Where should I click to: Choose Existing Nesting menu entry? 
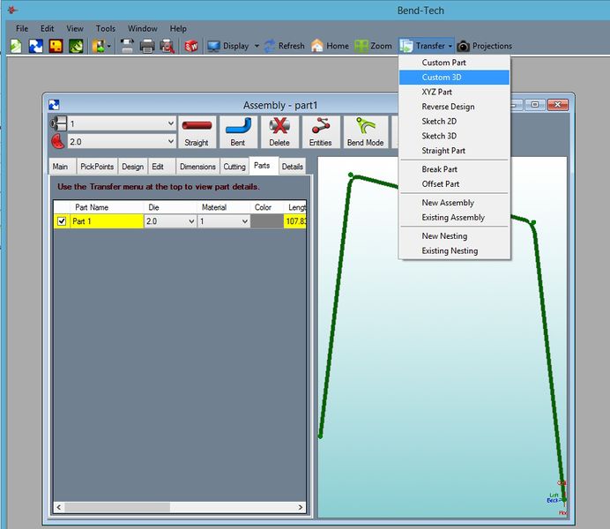tap(454, 251)
